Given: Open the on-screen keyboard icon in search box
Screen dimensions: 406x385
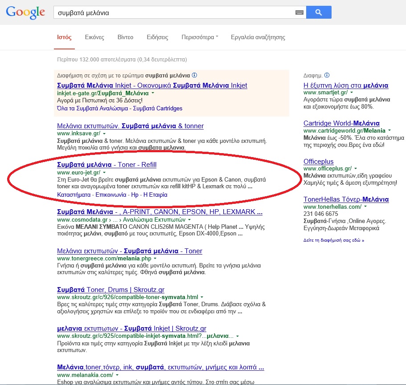Looking at the screenshot, I should click(299, 12).
